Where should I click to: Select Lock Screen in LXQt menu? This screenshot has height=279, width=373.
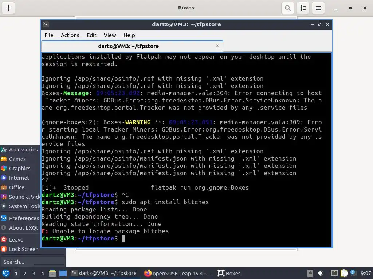tap(20, 249)
